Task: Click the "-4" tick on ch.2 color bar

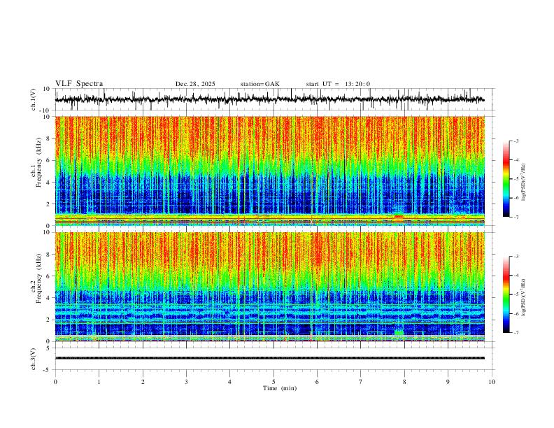Action: point(516,276)
